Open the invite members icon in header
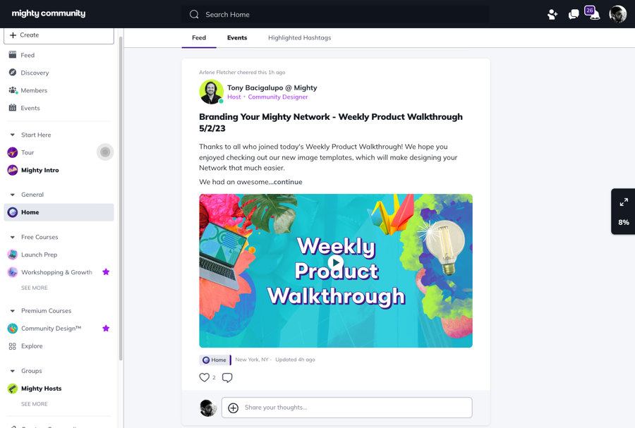Image resolution: width=635 pixels, height=428 pixels. click(x=552, y=15)
